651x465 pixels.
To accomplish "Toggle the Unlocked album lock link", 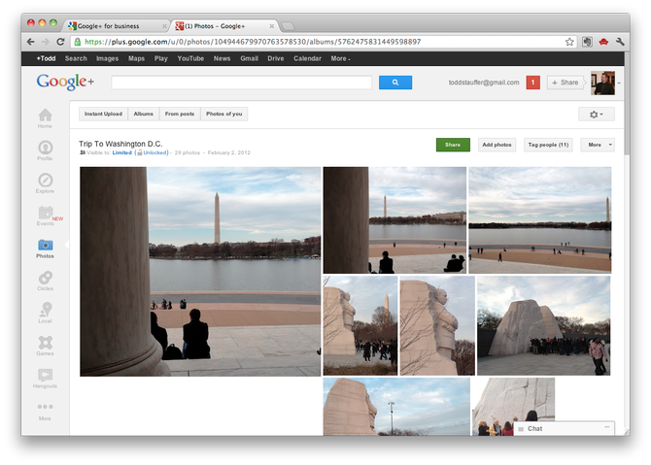I will [154, 152].
